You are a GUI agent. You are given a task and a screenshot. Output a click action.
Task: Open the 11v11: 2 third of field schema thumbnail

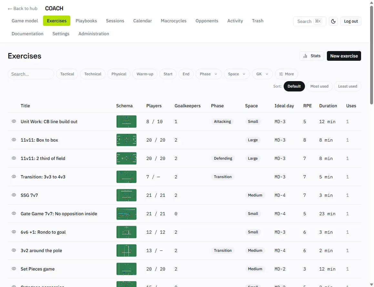click(126, 158)
